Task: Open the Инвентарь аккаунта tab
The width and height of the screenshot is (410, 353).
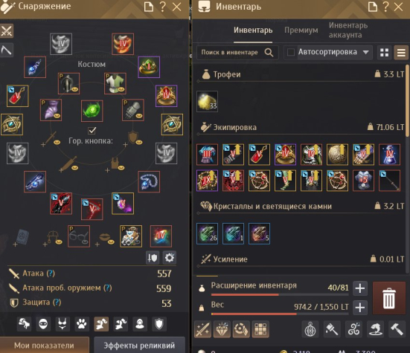Action: click(x=348, y=30)
